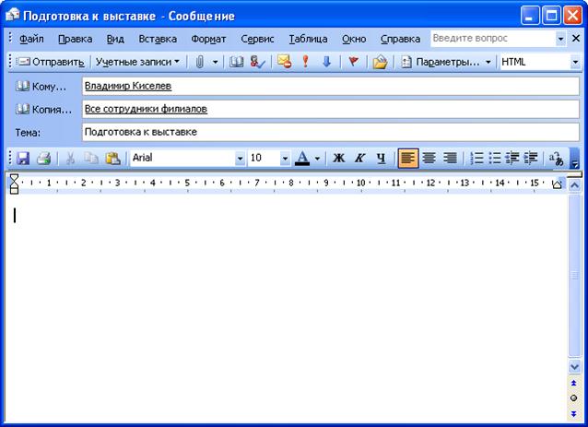Apply font color with the A icon

(x=302, y=158)
